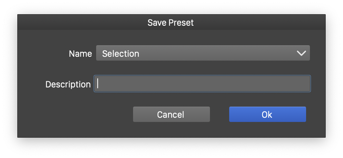Screen dimensions: 343x158
Task: Expand the Name dropdown chevron arrow
Action: pos(301,53)
